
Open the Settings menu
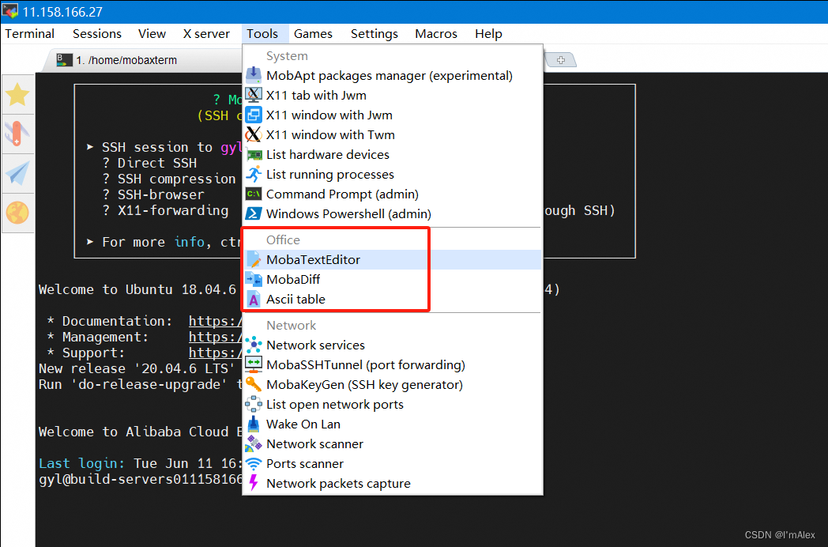(x=374, y=34)
